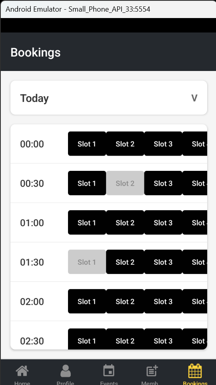
Task: Select Slot 1 at 02:30
Action: click(x=87, y=339)
